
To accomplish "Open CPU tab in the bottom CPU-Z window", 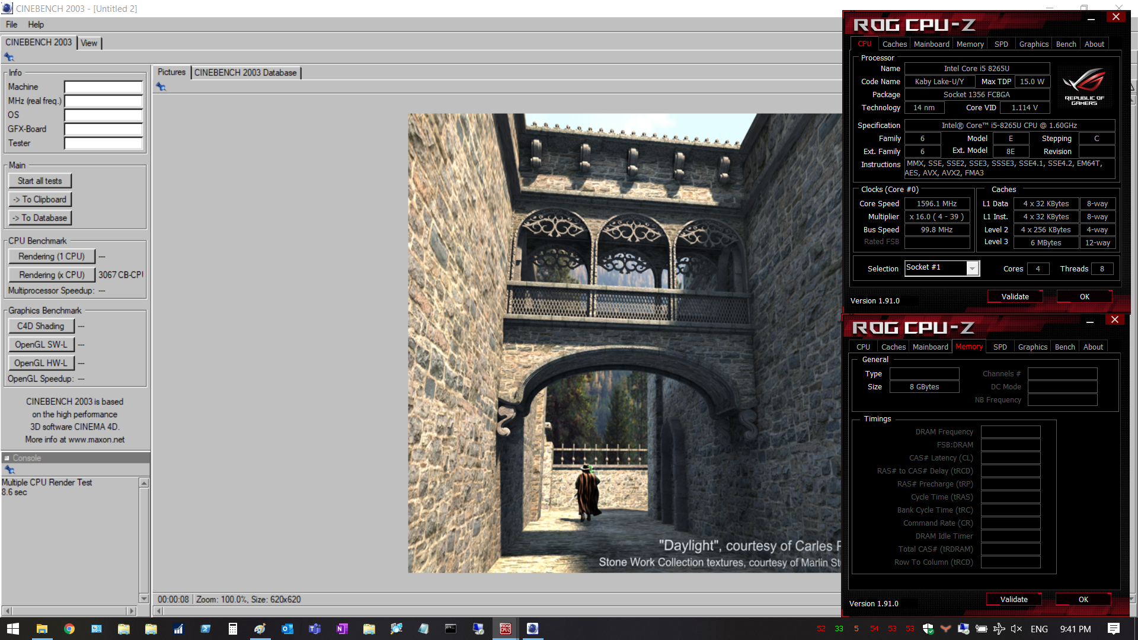I will click(864, 347).
